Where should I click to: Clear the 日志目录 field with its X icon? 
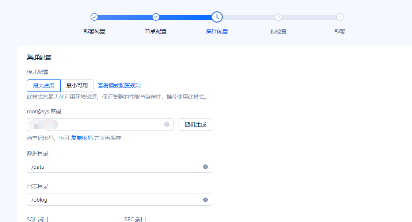(x=205, y=200)
